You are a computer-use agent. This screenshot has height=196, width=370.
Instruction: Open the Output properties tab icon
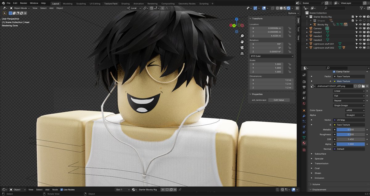click(304, 87)
